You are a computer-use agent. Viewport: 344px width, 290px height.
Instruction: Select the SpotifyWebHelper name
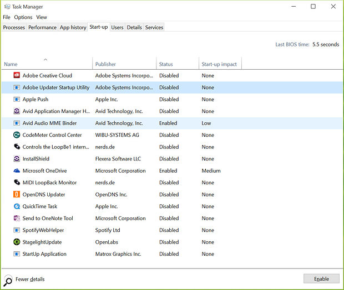click(43, 230)
